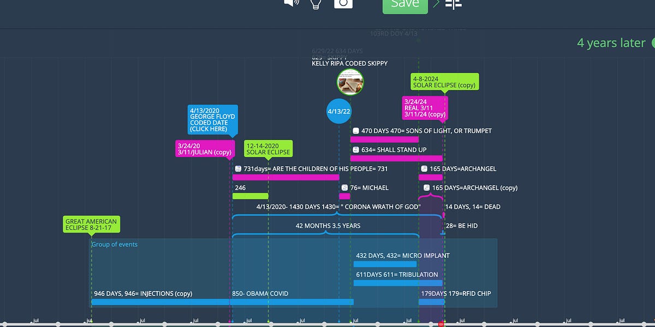This screenshot has width=655, height=327.
Task: Open the "GEORGE FLOYD CODED DATE (CLICK HERE)" event
Action: pyautogui.click(x=212, y=120)
